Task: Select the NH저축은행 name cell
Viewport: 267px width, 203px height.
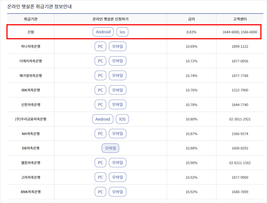Action: [x=31, y=134]
